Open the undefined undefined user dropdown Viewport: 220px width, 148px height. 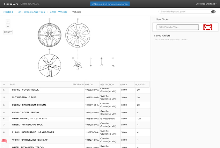click(x=206, y=4)
